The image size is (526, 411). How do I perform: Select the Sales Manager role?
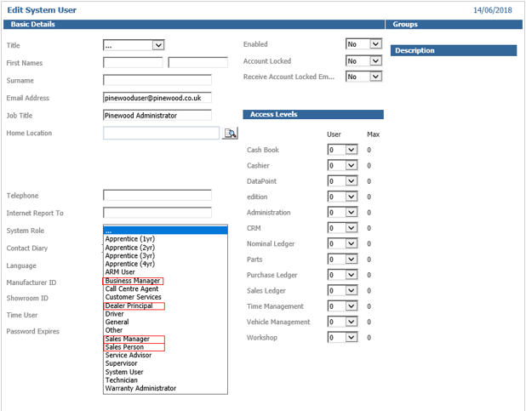[x=165, y=339]
